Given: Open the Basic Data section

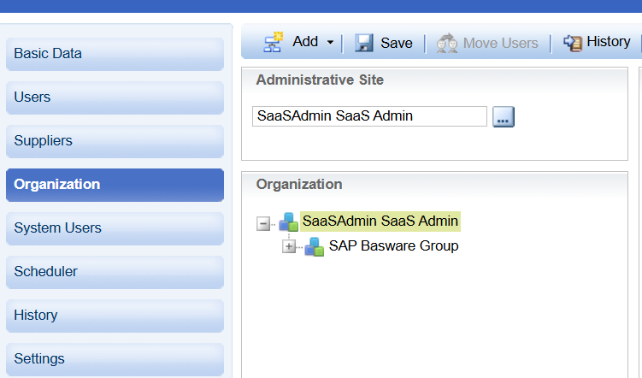Looking at the screenshot, I should (x=115, y=53).
